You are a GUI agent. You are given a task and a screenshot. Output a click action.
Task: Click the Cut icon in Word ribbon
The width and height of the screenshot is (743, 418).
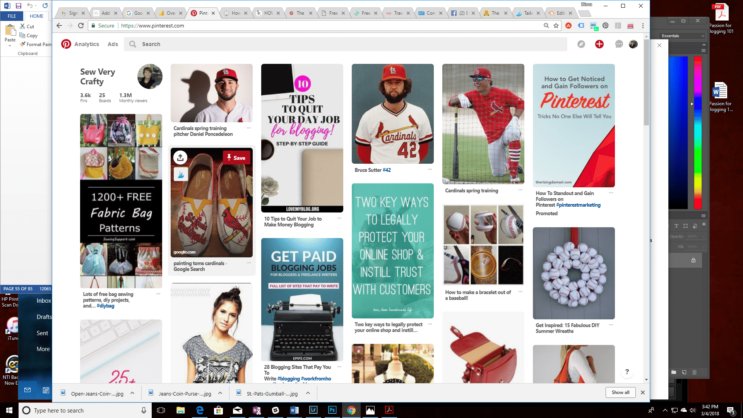click(22, 26)
